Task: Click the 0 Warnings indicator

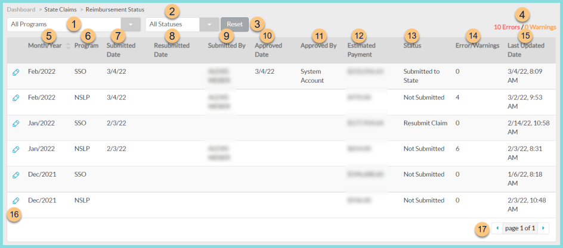Action: [540, 27]
